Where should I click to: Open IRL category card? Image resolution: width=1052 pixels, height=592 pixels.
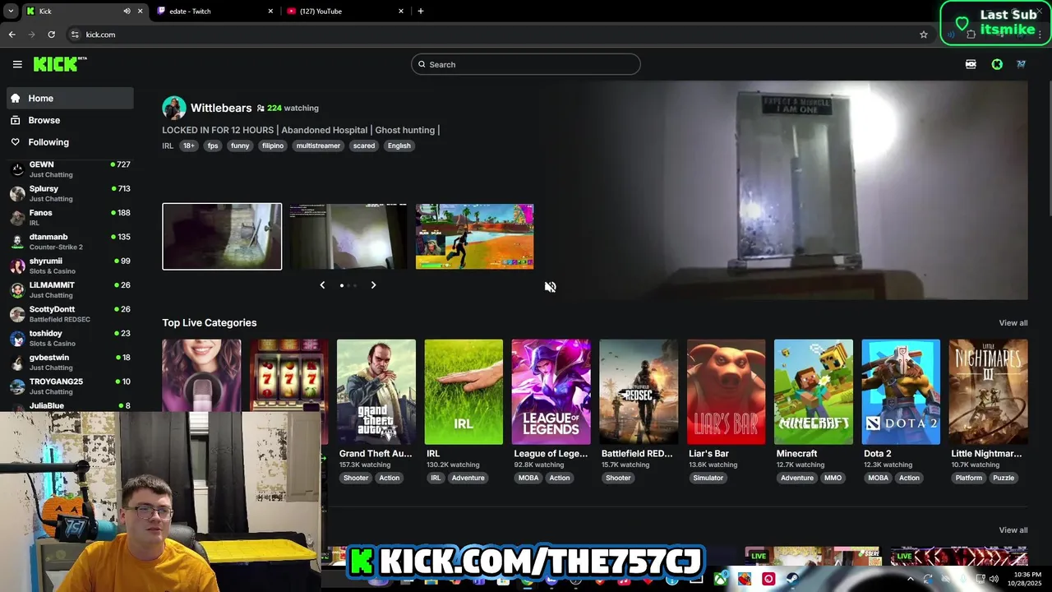pyautogui.click(x=464, y=391)
